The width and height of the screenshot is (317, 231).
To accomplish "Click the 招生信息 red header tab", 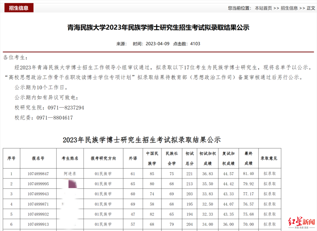I will click(19, 8).
